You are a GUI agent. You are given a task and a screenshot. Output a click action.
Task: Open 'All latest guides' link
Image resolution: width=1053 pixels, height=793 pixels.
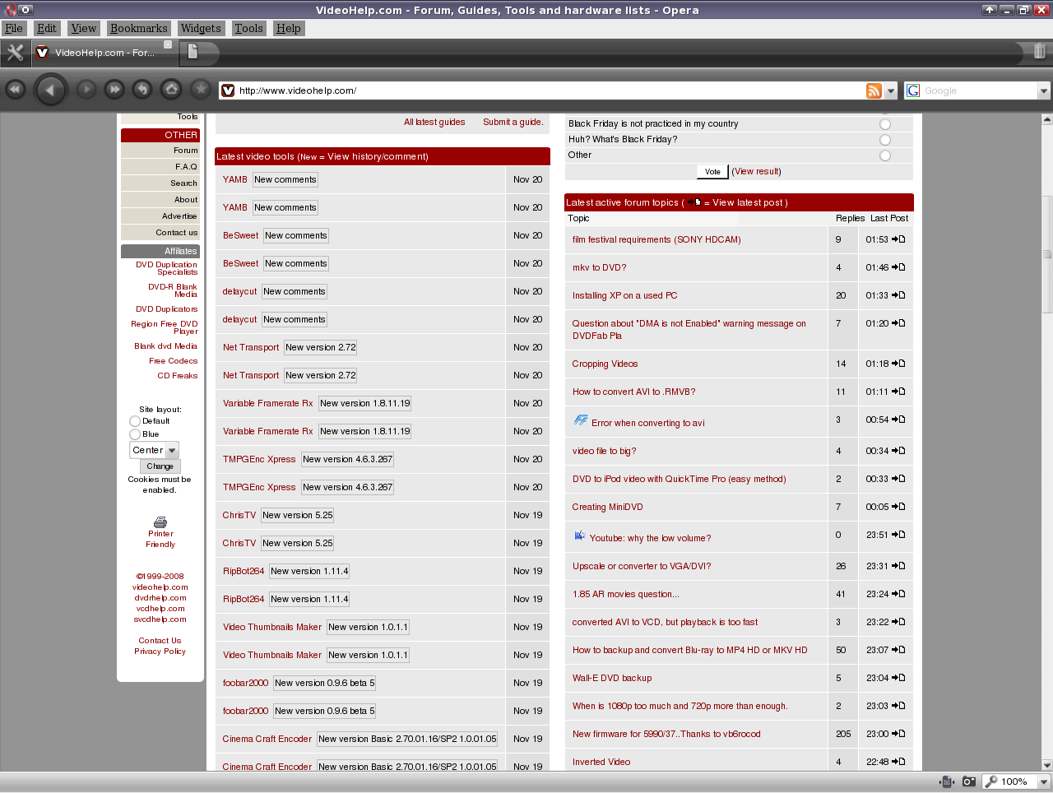point(434,122)
